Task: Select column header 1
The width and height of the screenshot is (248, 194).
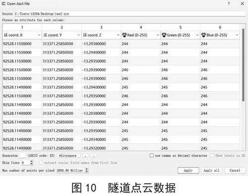Action: (x=22, y=27)
